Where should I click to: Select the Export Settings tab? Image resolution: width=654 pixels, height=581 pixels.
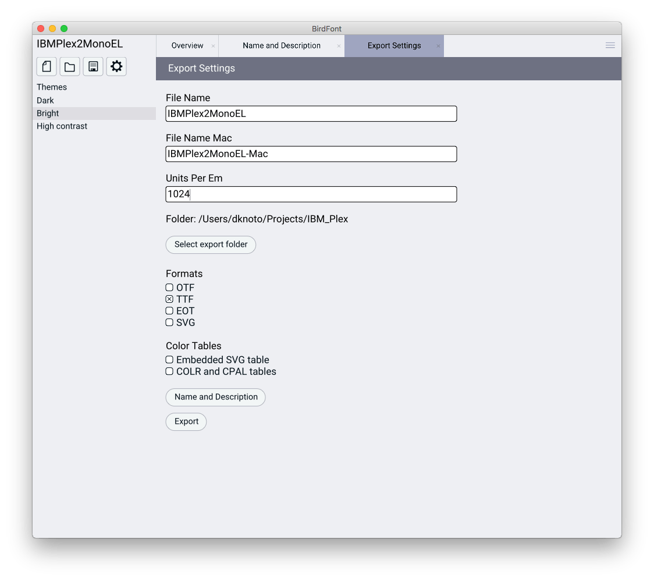point(394,45)
